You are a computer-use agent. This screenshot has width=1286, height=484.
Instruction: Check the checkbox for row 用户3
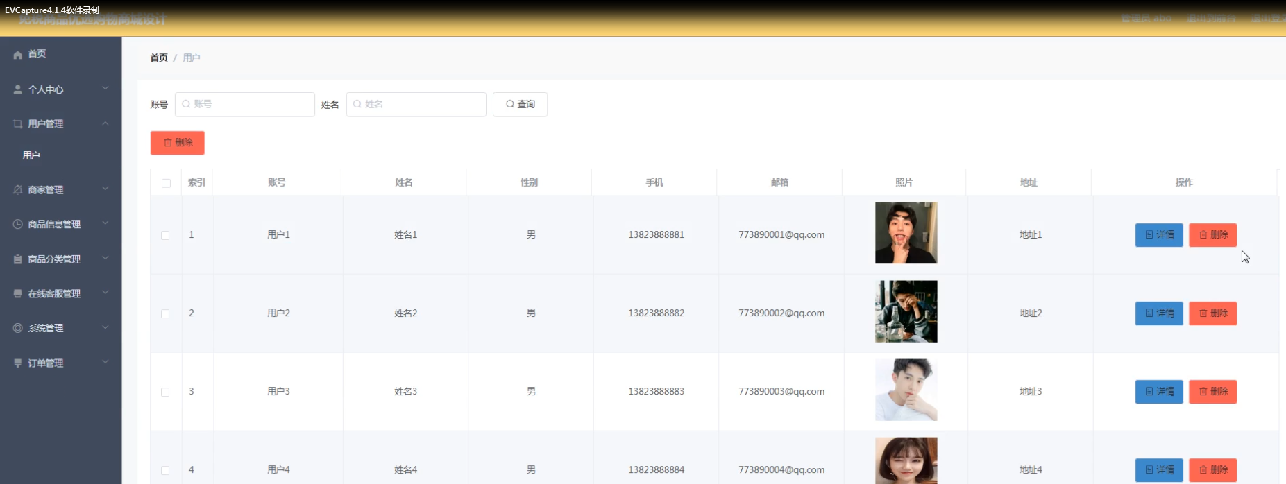click(x=165, y=392)
